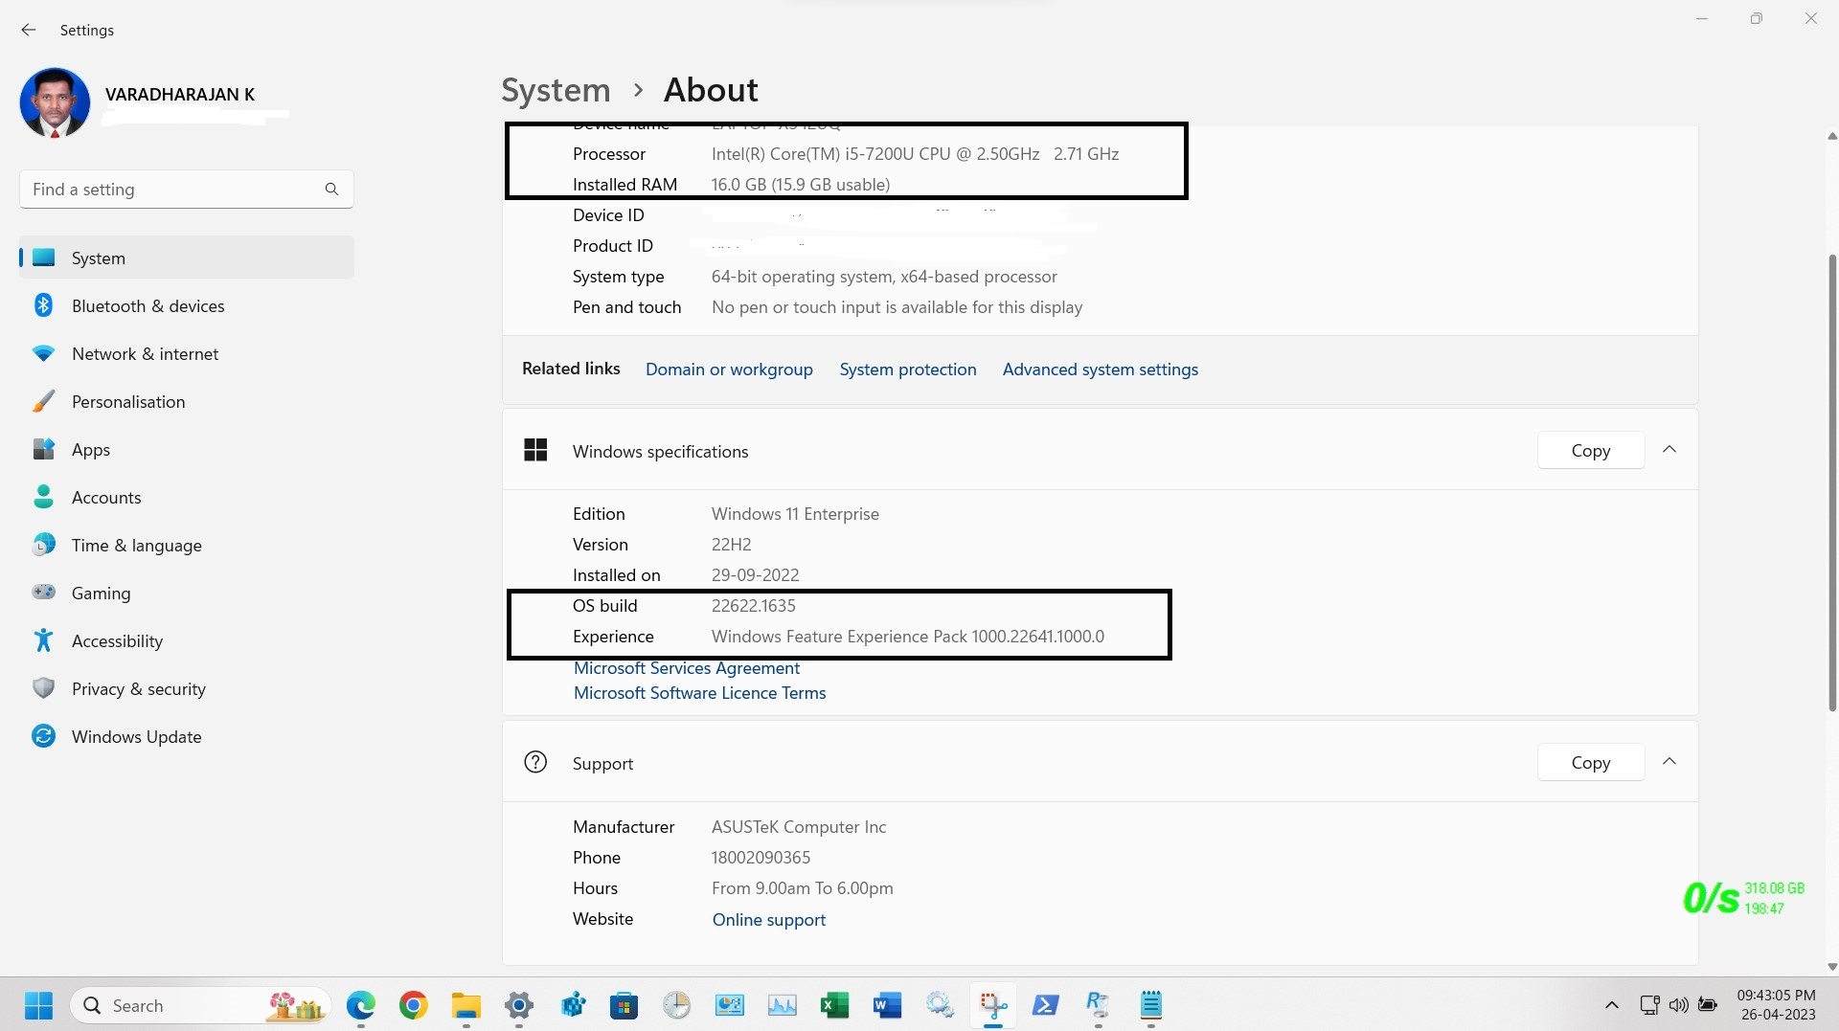Launch Excel from the taskbar
Screen dimensions: 1839x1031
tap(835, 1005)
